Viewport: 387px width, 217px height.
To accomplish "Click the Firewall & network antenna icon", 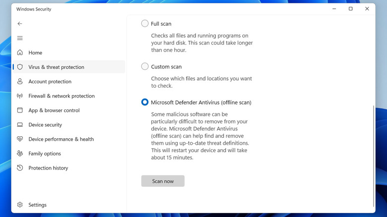I will click(x=20, y=96).
